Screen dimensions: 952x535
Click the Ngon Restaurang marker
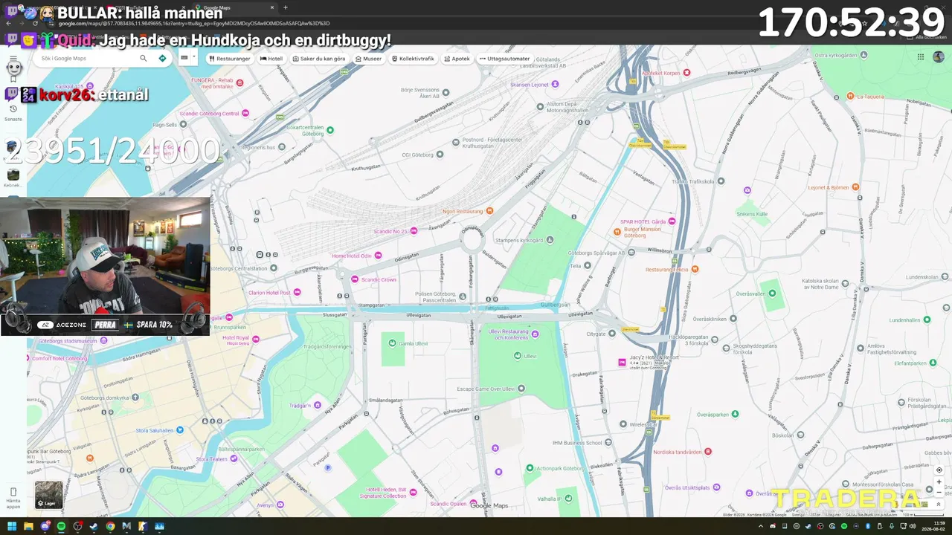pyautogui.click(x=489, y=211)
